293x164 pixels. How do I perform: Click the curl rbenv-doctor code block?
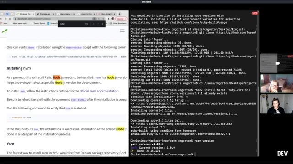coord(67,57)
